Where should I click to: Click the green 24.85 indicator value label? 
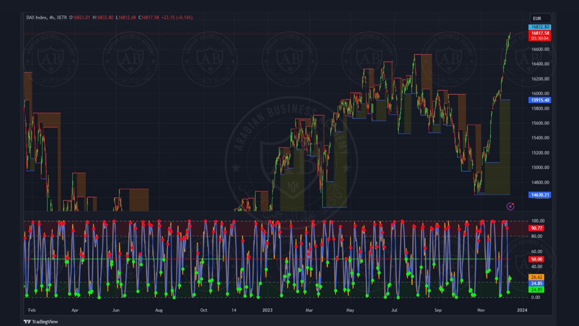click(x=537, y=289)
